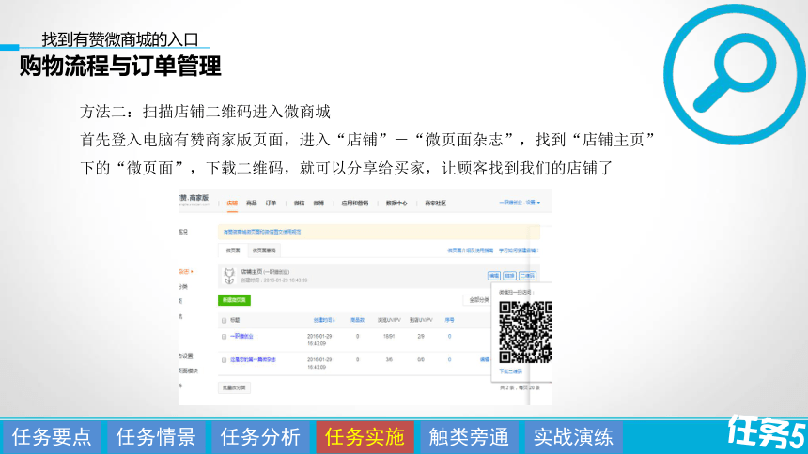The width and height of the screenshot is (808, 454).
Task: Click the green 新建微页面 button
Action: (x=235, y=300)
